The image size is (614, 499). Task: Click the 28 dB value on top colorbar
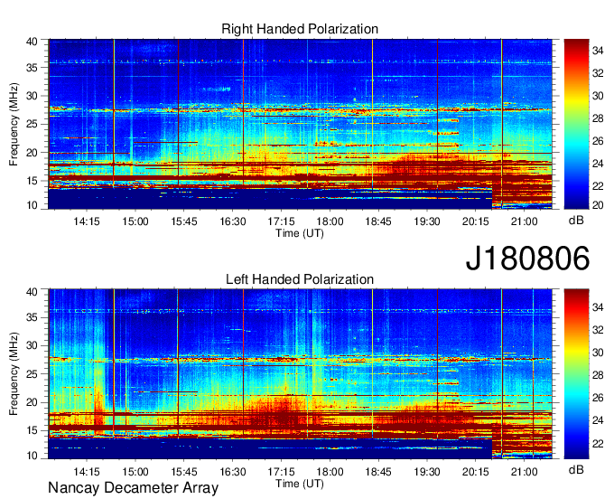point(597,118)
